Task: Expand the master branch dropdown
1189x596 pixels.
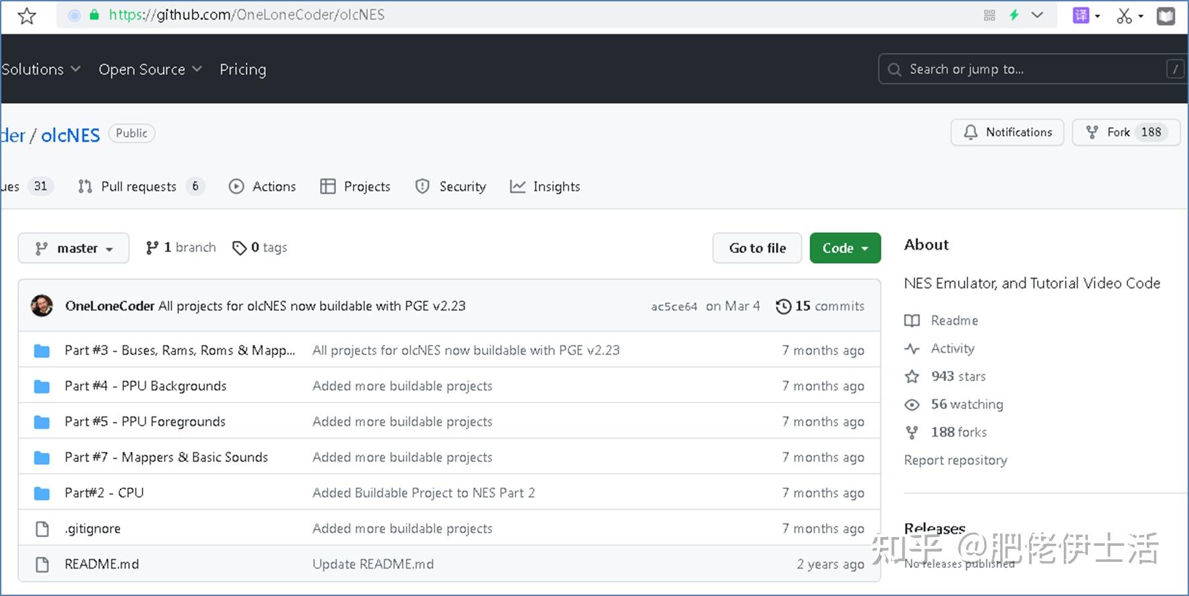Action: [74, 248]
